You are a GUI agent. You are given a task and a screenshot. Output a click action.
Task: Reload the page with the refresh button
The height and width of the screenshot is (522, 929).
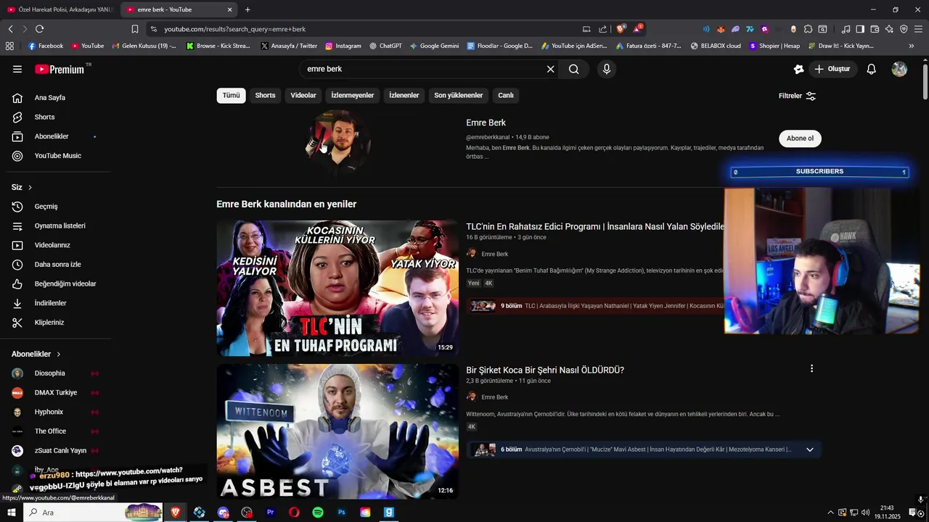(x=39, y=29)
